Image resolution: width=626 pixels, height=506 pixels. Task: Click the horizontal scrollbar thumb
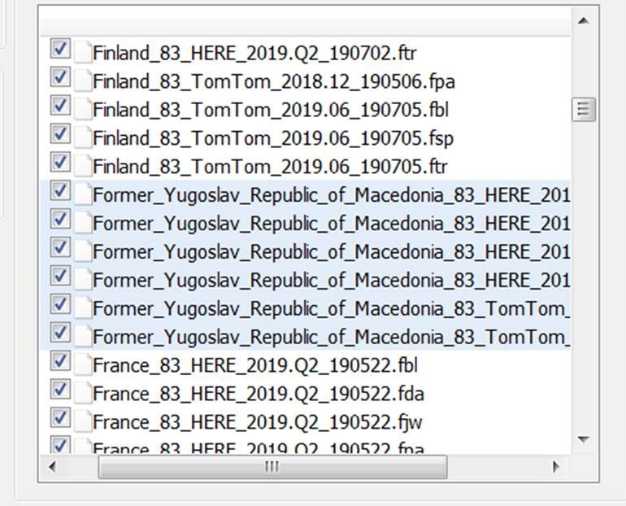tap(272, 467)
